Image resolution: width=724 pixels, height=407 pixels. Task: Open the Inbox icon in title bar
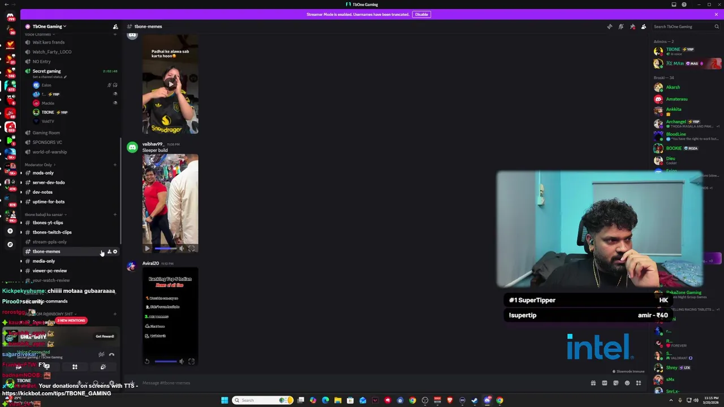[x=674, y=5]
